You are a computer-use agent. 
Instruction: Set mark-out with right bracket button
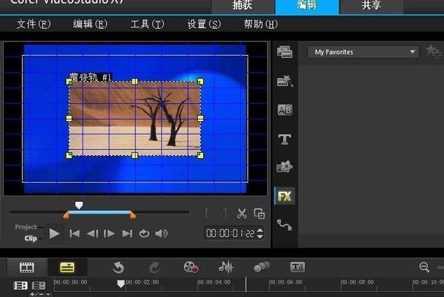tap(225, 214)
